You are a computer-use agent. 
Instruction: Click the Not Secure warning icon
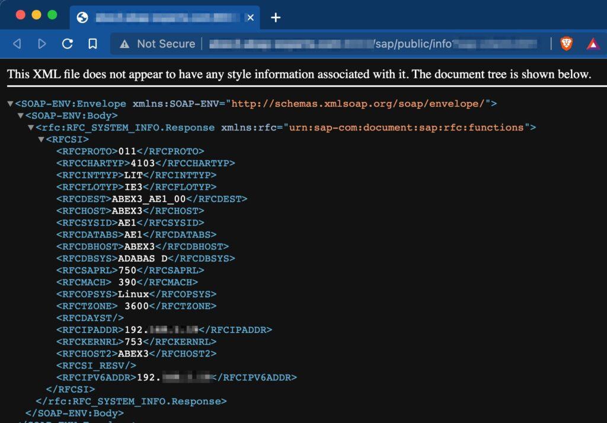click(124, 44)
